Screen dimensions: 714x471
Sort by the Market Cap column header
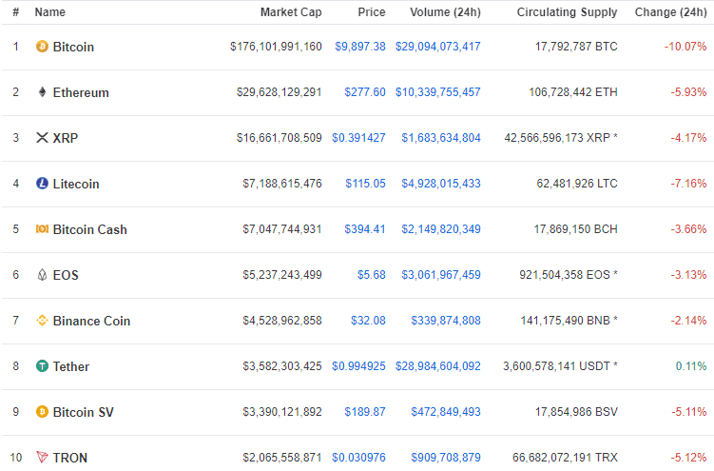pyautogui.click(x=291, y=12)
